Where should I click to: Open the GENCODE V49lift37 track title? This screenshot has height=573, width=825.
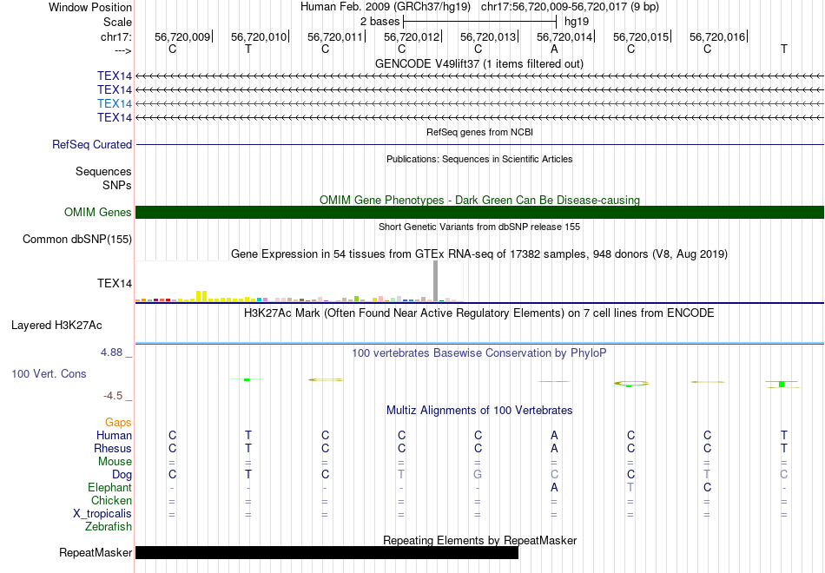tap(478, 63)
